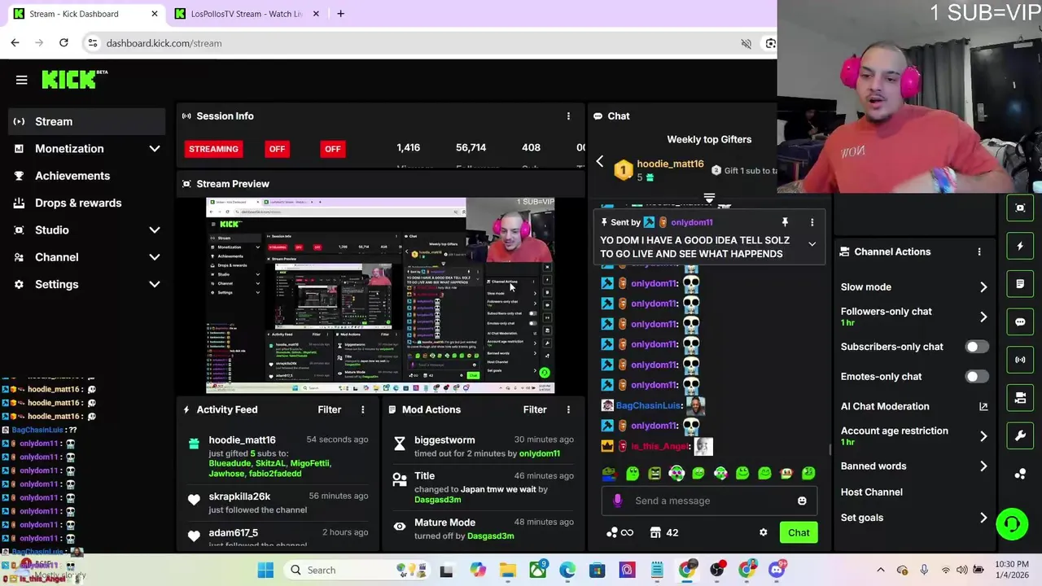Click the purple microphone icon in chat input
Image resolution: width=1042 pixels, height=586 pixels.
(617, 501)
